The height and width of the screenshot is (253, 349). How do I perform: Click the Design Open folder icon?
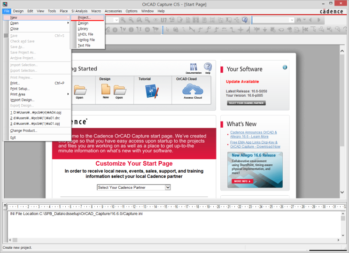coord(120,92)
